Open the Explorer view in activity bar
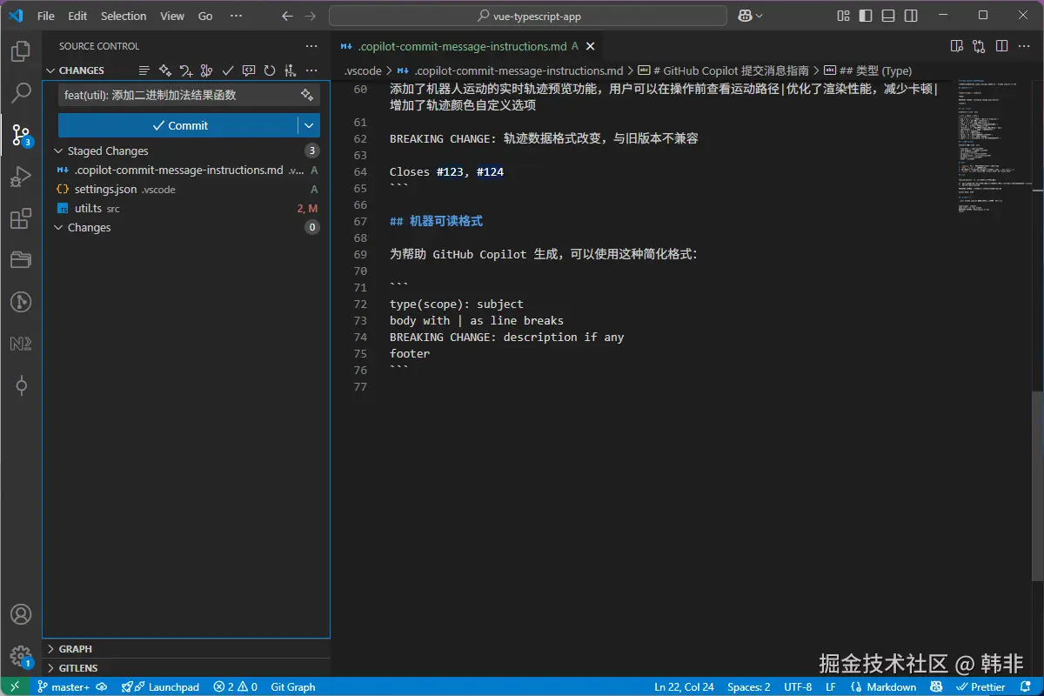The width and height of the screenshot is (1044, 696). (x=21, y=51)
